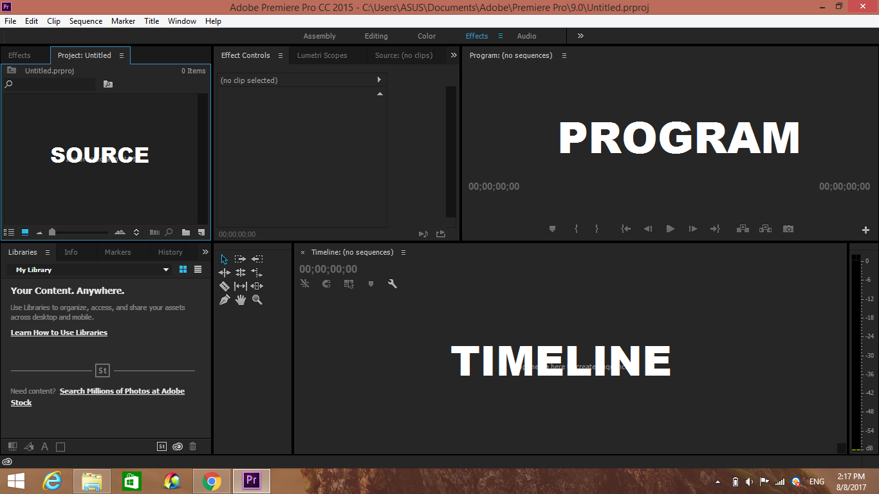879x494 pixels.
Task: Open Timeline Display Settings wrench icon
Action: click(x=393, y=284)
